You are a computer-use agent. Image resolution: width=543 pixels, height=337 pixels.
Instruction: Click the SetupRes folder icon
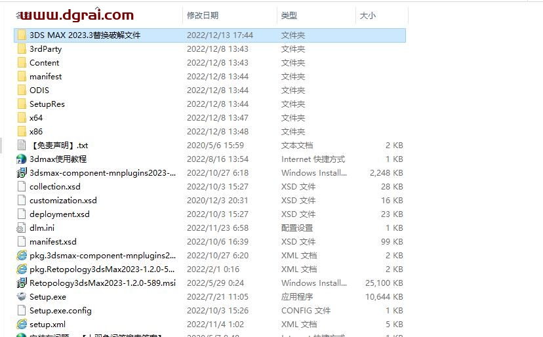pos(22,104)
